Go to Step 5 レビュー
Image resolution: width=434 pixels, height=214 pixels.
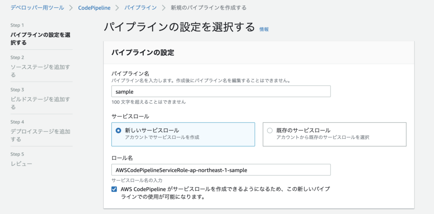(x=21, y=164)
